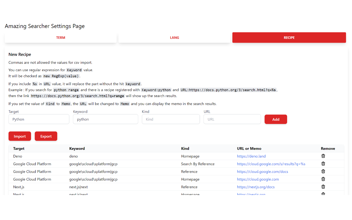Focus the Kind input field
The width and height of the screenshot is (352, 220).
pyautogui.click(x=171, y=119)
